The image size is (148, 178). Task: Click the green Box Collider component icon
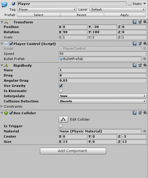tap(6, 113)
